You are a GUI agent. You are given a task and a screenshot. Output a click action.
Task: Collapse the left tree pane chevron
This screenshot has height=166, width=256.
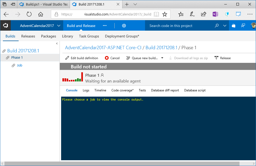point(57,43)
